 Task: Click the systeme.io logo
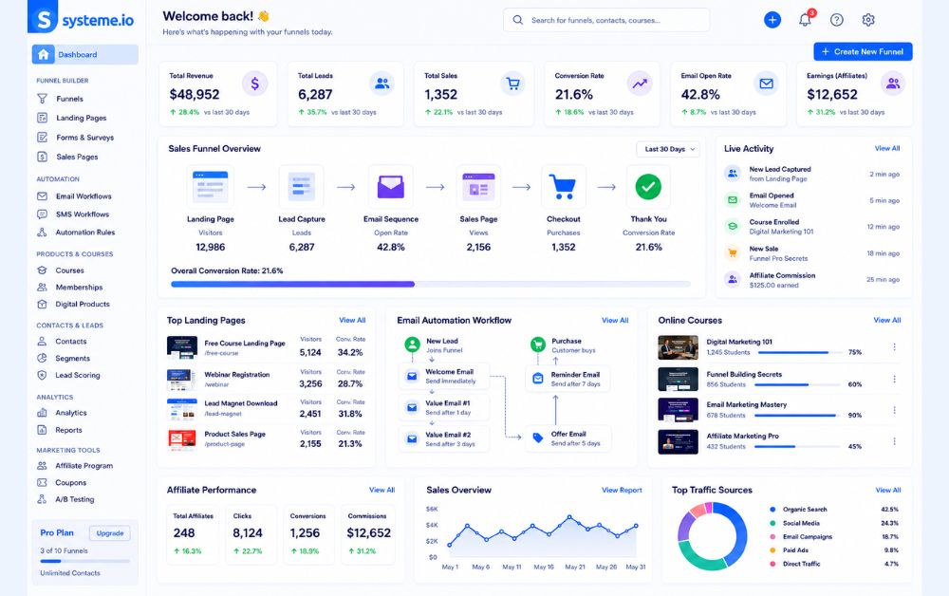(81, 18)
